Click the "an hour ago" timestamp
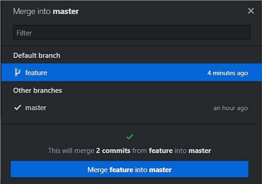 pos(230,108)
